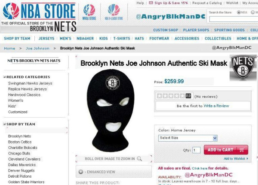Open the Footwear menu
The height and width of the screenshot is (185, 258).
159,39
